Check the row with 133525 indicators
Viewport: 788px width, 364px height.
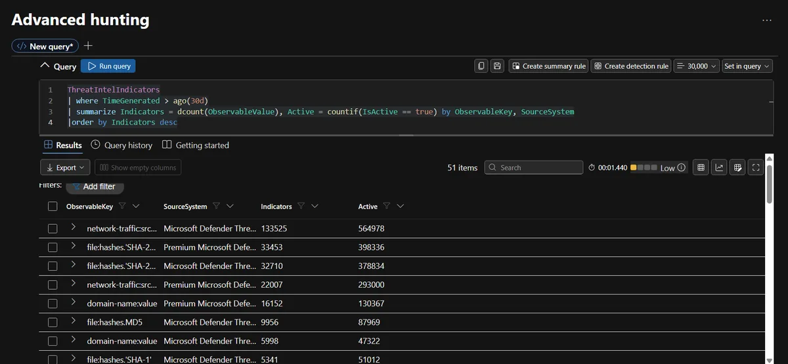point(53,229)
